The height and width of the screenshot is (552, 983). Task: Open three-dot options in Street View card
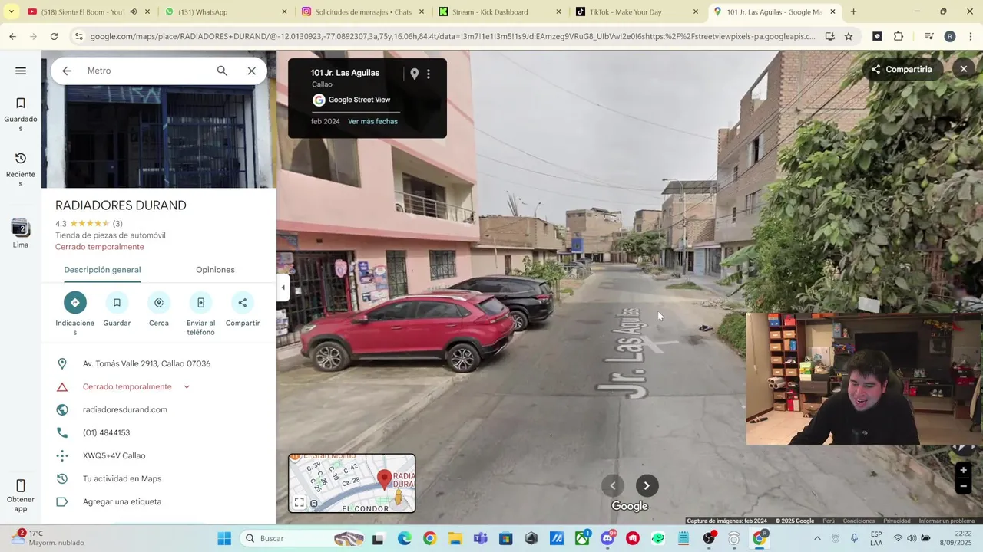tap(429, 74)
